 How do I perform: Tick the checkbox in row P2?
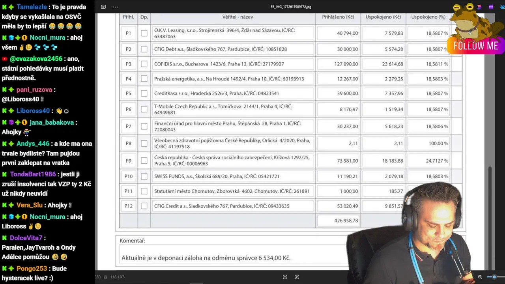tap(144, 49)
